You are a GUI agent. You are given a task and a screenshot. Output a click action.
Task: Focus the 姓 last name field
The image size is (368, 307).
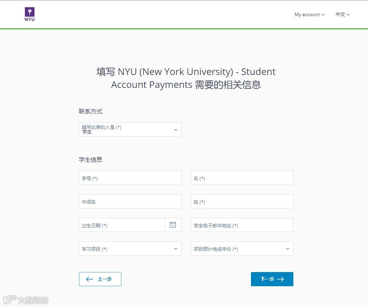(242, 201)
